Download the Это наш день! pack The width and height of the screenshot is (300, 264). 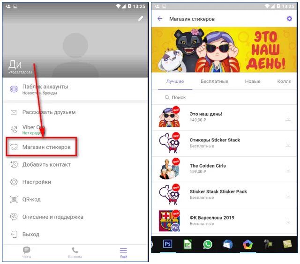click(288, 117)
